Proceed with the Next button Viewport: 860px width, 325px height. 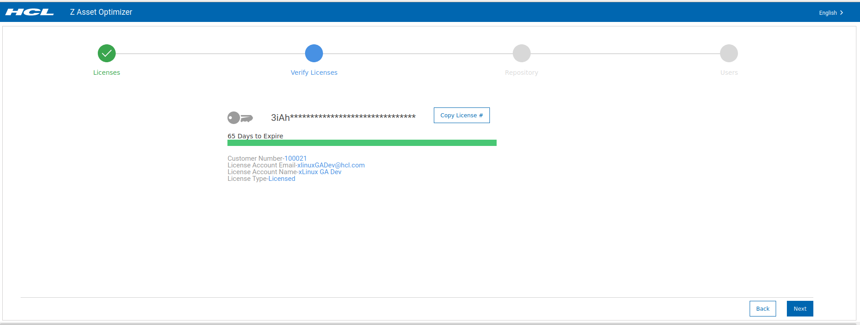pos(800,308)
